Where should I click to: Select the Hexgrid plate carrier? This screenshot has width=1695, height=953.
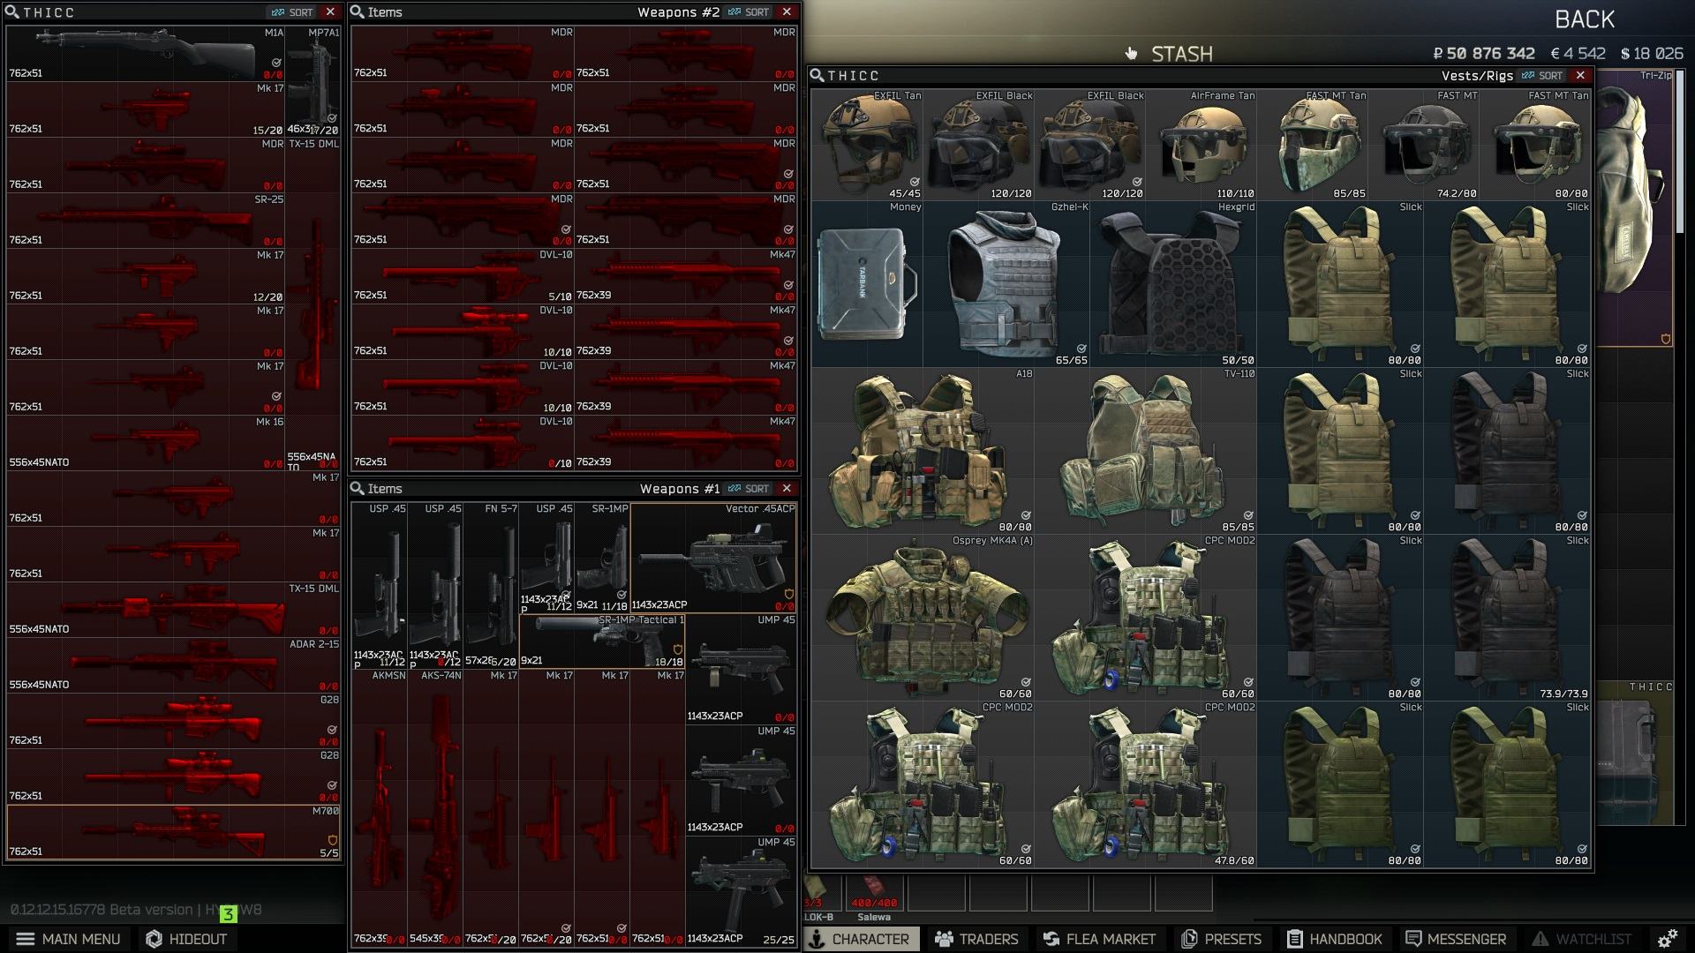point(1173,284)
